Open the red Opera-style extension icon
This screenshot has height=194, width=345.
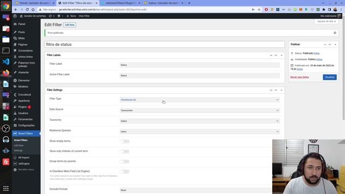coord(266,10)
